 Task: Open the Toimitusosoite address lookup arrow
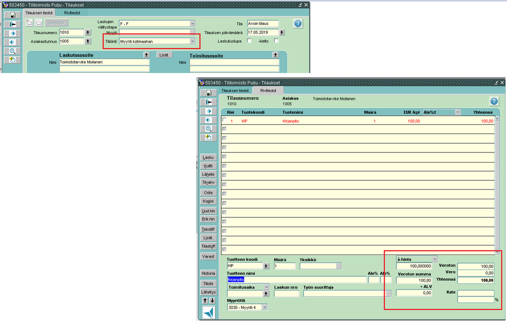pos(275,54)
